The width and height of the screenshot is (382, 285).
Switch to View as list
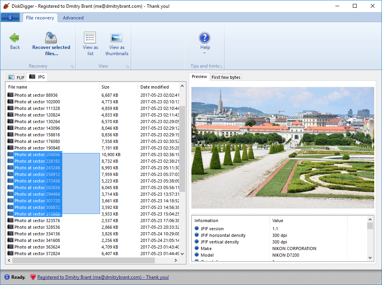pos(90,38)
